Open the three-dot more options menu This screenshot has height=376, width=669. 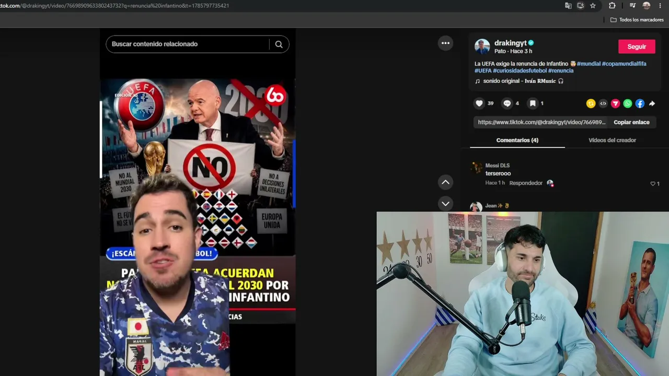[445, 43]
